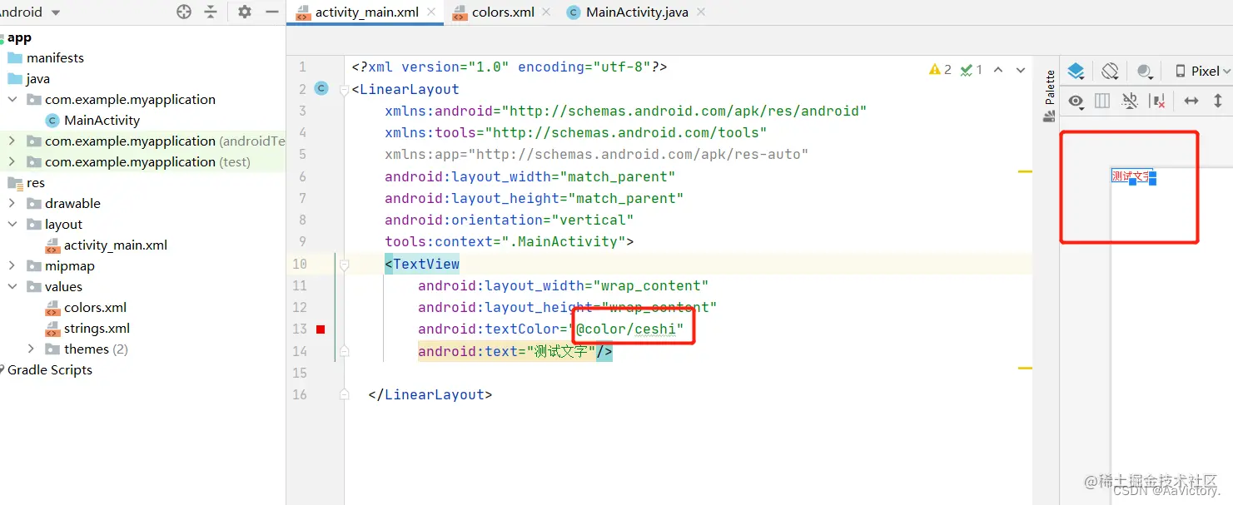This screenshot has height=505, width=1233.
Task: Click the crossed-out 'ab' baseline icon
Action: coord(1129,101)
